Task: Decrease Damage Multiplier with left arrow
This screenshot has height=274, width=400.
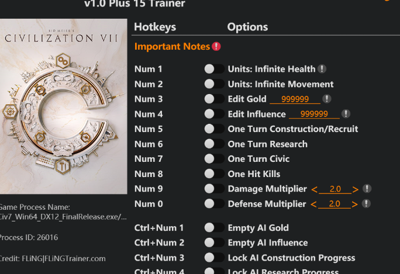Action: 315,189
